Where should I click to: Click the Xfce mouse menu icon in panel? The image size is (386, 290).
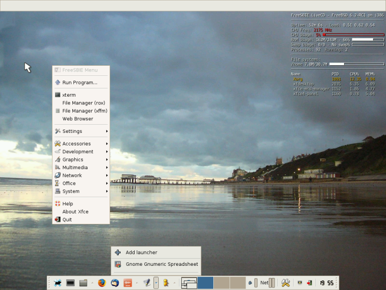(x=58, y=283)
